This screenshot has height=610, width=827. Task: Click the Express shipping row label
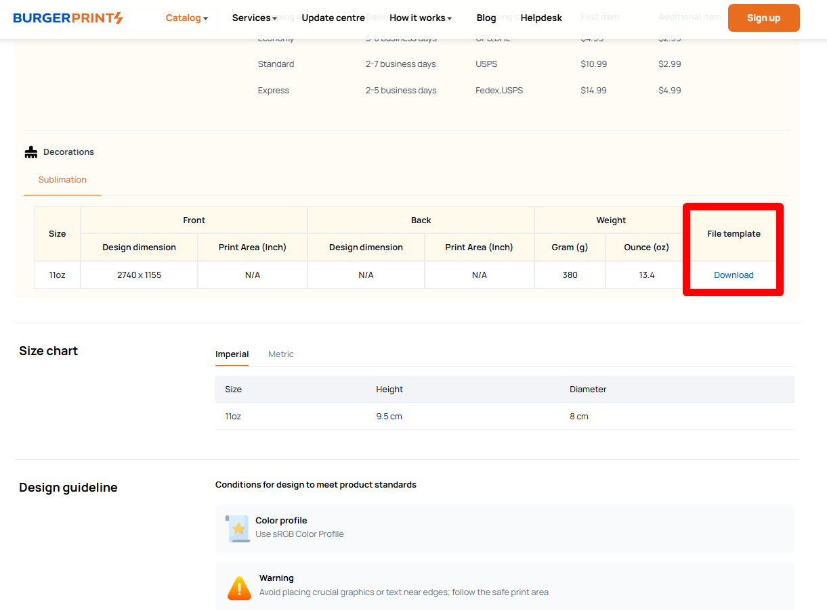[x=274, y=91]
